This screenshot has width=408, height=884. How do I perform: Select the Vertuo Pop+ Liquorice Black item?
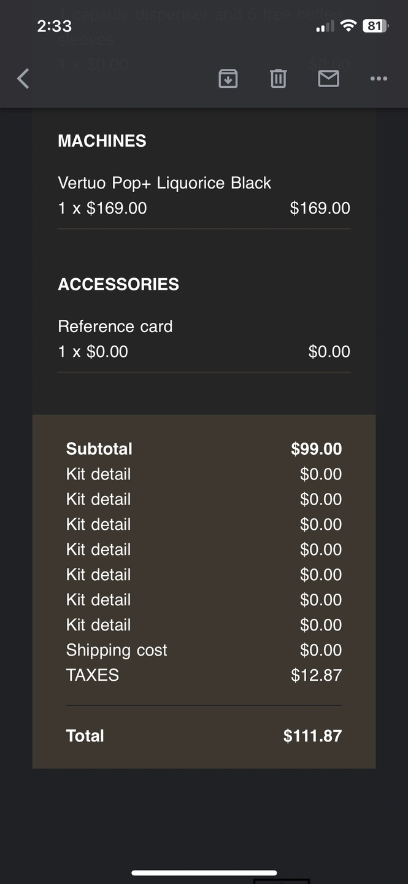pyautogui.click(x=164, y=183)
